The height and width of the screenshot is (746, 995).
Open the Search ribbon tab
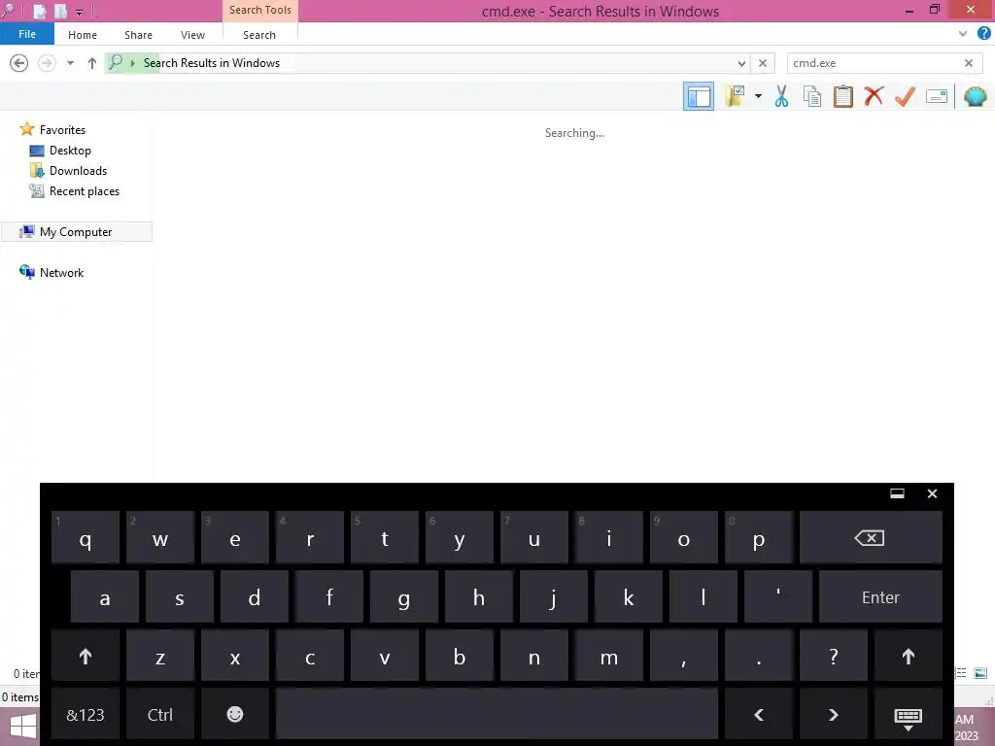tap(259, 35)
